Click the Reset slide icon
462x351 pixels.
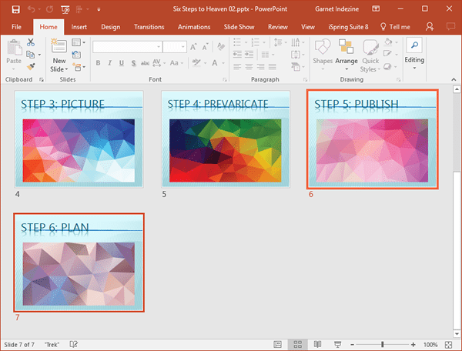click(x=76, y=55)
